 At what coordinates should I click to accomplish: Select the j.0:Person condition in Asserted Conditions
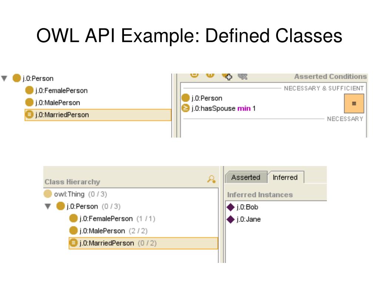[x=202, y=98]
